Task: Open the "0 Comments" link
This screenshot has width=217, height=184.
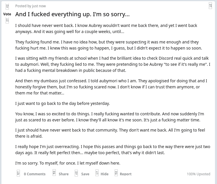Action: tap(35, 174)
